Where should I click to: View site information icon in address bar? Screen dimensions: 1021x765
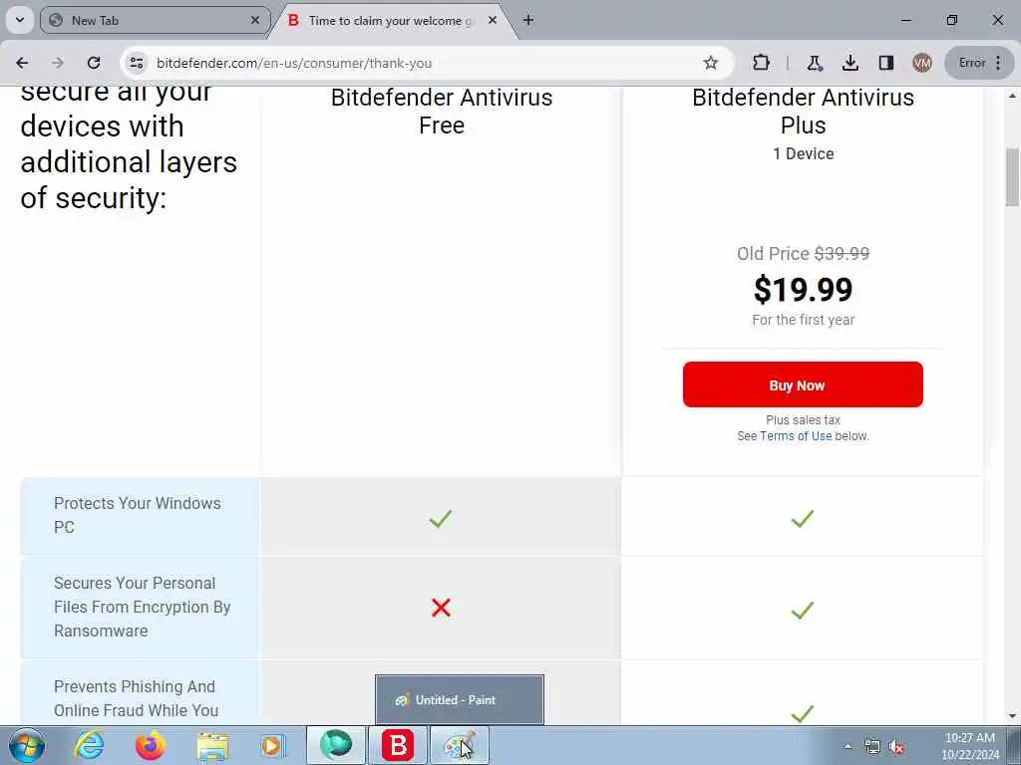coord(136,63)
